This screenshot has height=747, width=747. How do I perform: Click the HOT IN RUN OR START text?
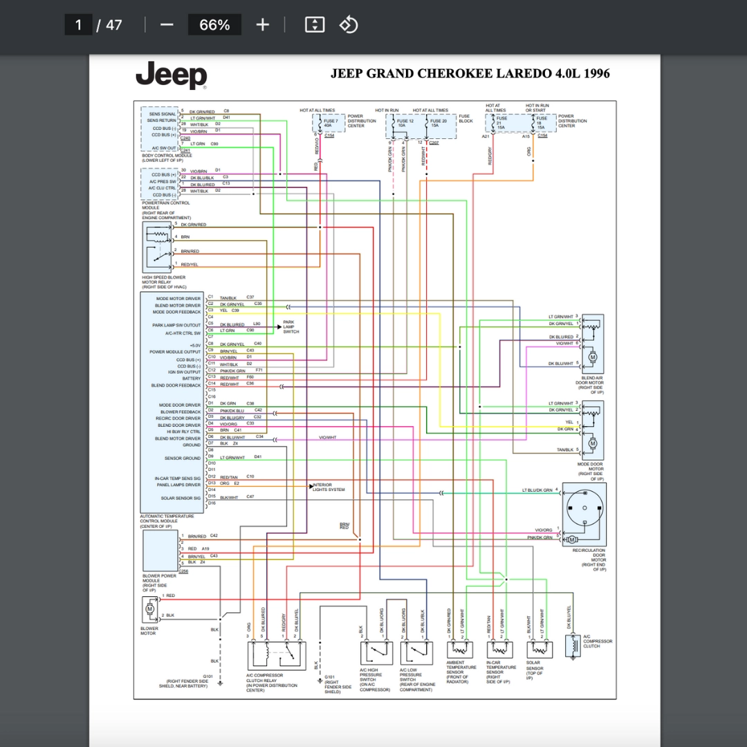pos(537,108)
